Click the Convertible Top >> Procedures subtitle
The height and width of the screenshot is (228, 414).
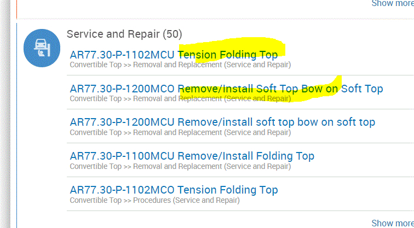pyautogui.click(x=154, y=200)
